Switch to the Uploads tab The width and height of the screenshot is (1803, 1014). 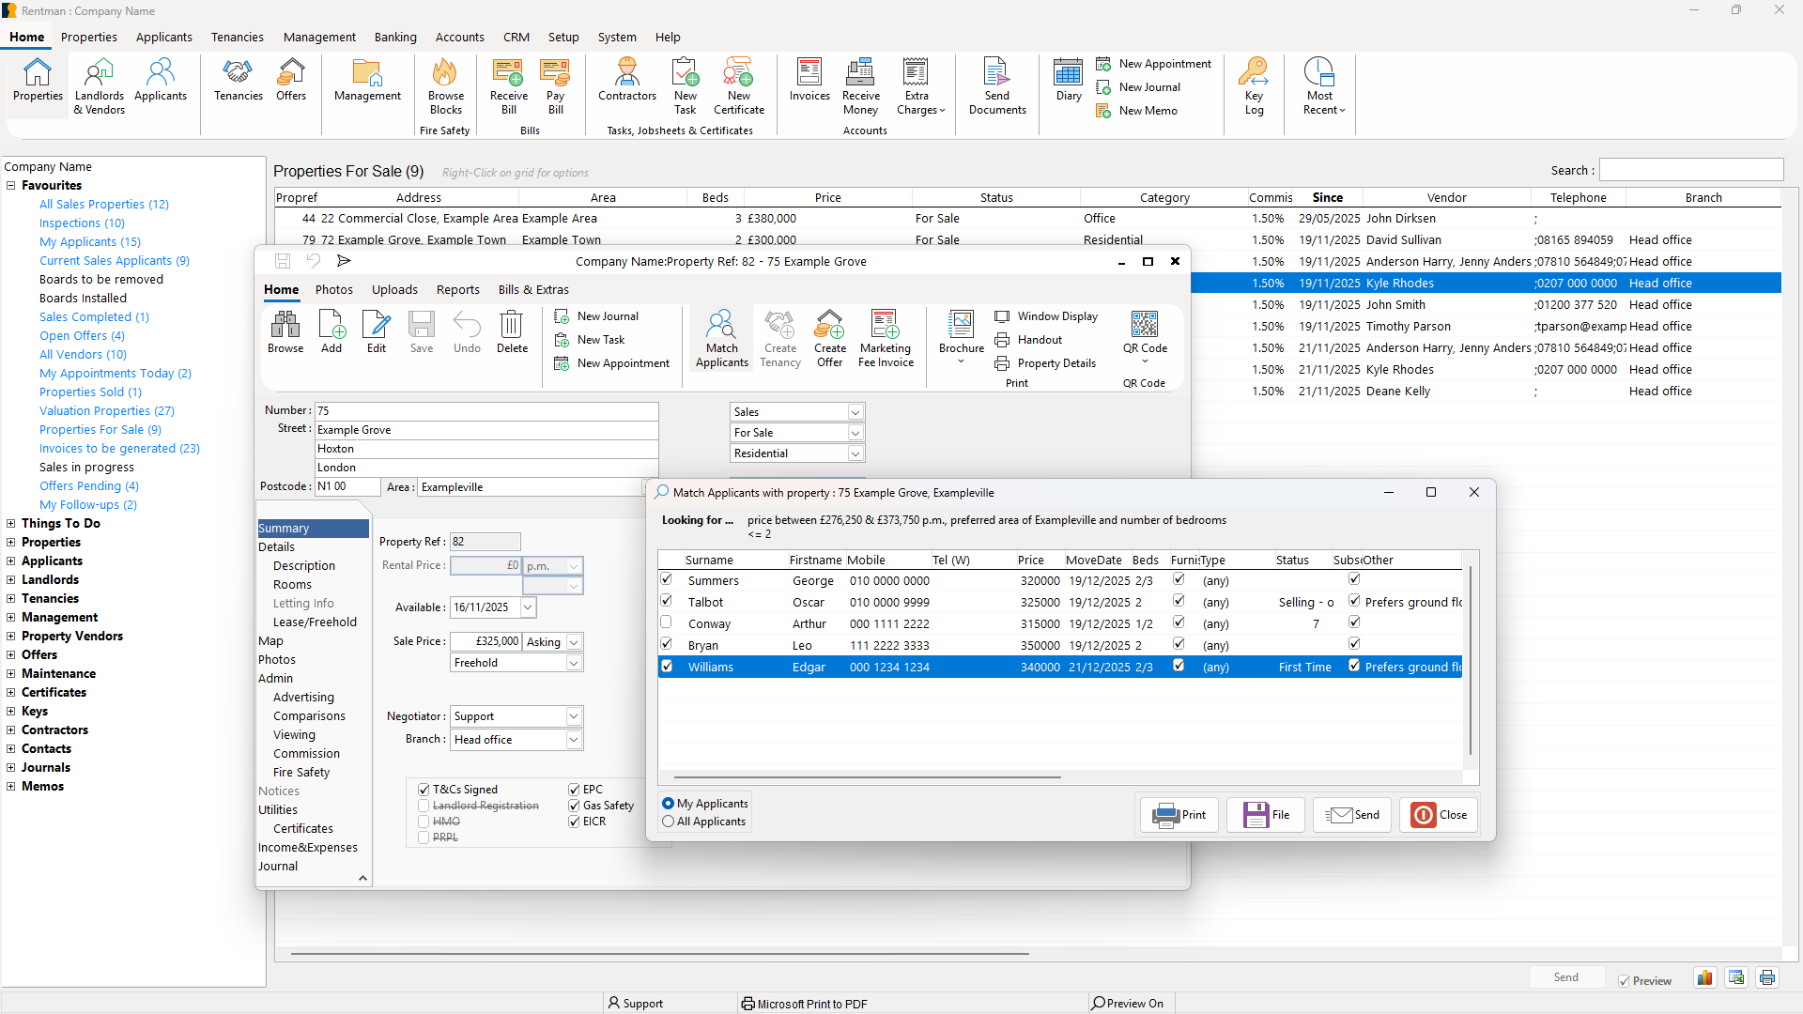coord(394,289)
